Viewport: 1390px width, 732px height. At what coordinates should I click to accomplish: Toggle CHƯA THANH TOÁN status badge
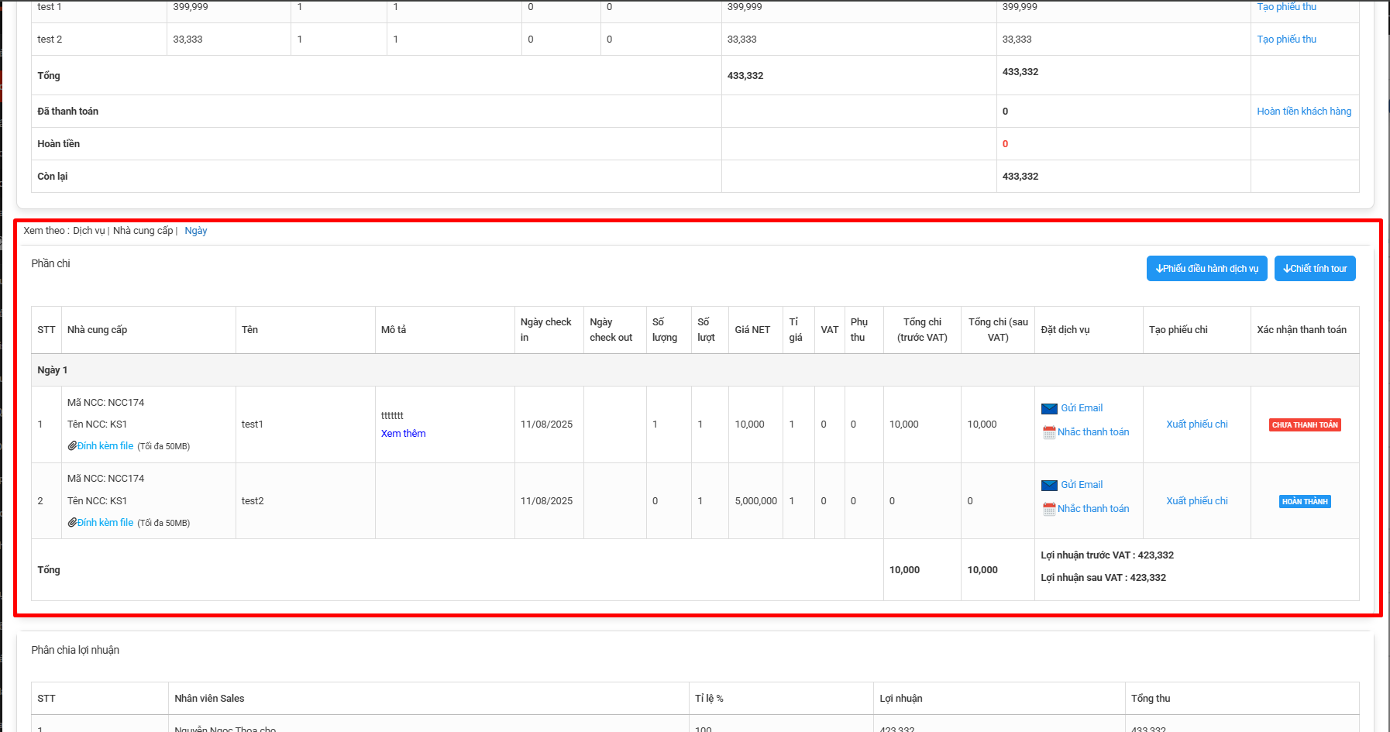[1305, 425]
